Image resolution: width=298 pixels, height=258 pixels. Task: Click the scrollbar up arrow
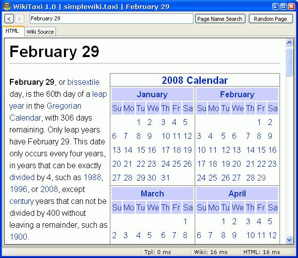click(x=289, y=43)
